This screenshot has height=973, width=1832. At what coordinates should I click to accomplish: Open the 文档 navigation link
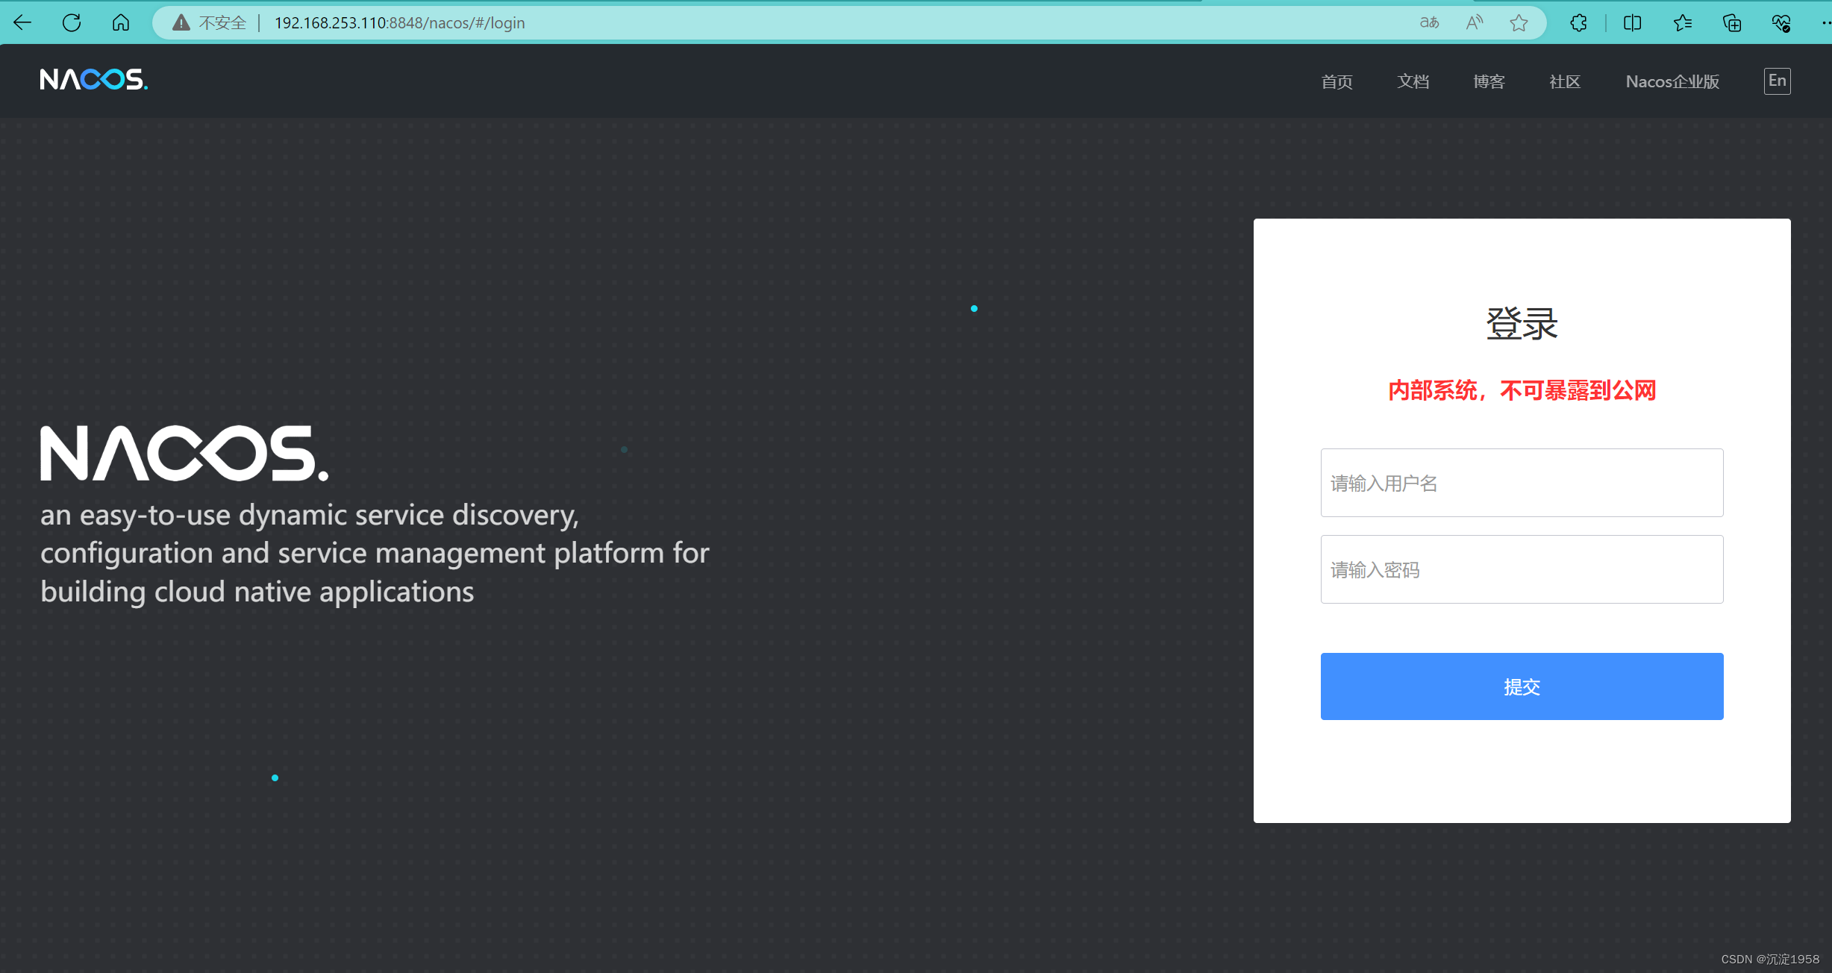[1413, 81]
